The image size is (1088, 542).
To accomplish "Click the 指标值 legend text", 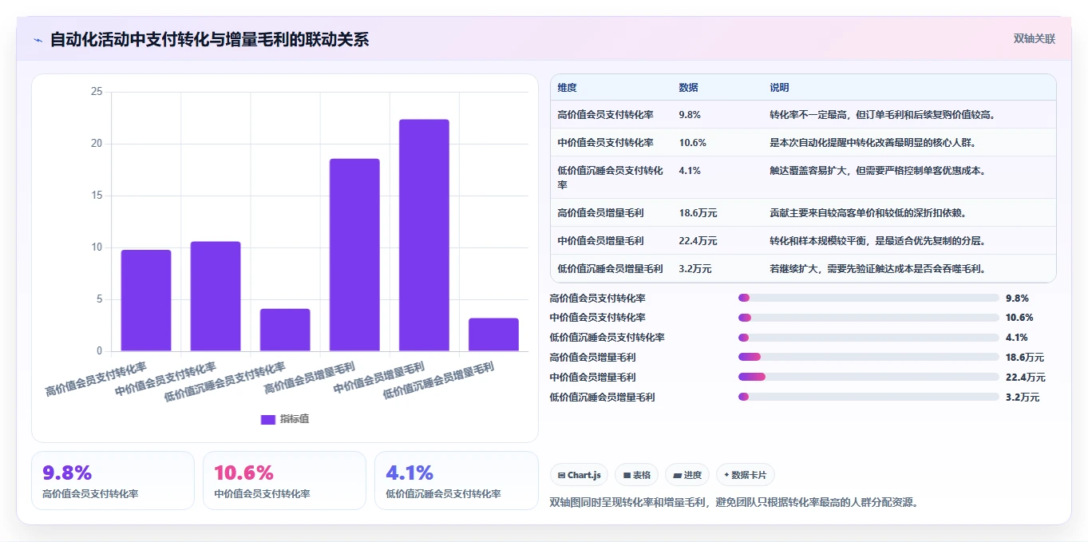I will click(294, 419).
